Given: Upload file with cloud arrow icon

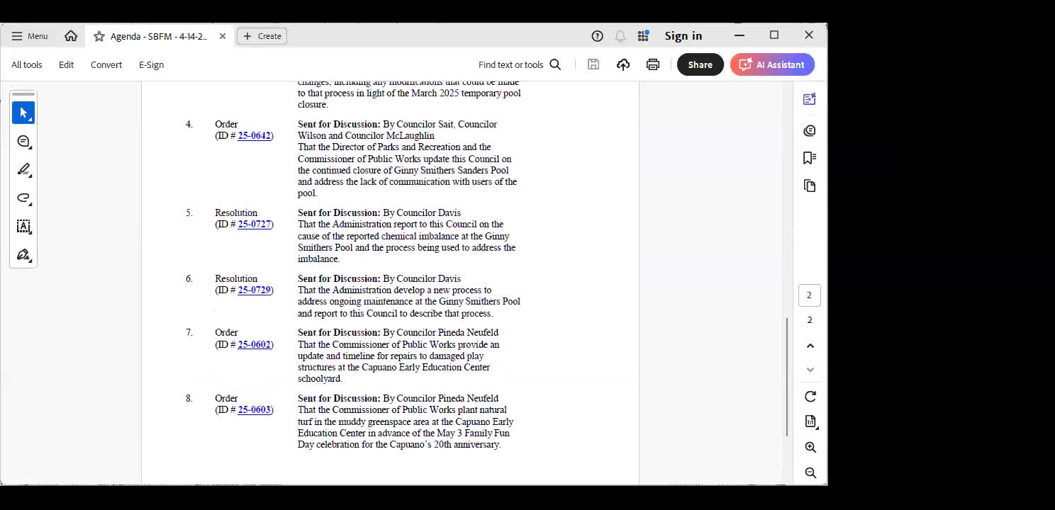Looking at the screenshot, I should pyautogui.click(x=623, y=64).
